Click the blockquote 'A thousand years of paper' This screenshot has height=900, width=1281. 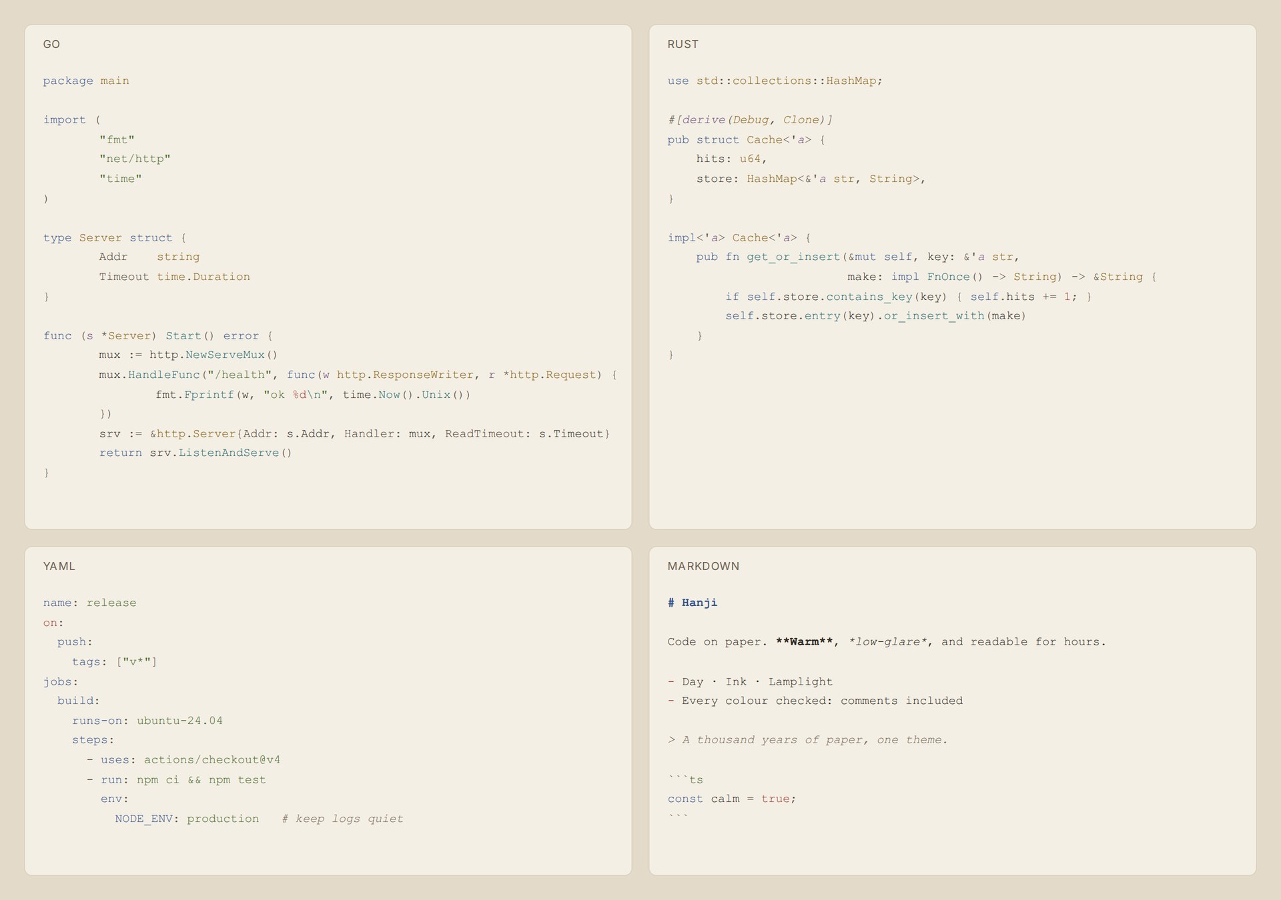808,740
